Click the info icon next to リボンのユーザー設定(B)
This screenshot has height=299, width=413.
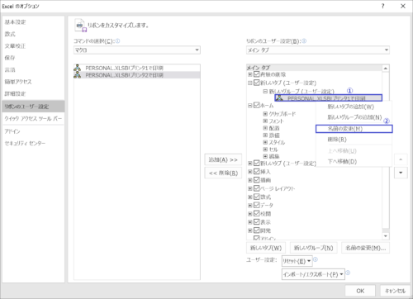pos(304,41)
